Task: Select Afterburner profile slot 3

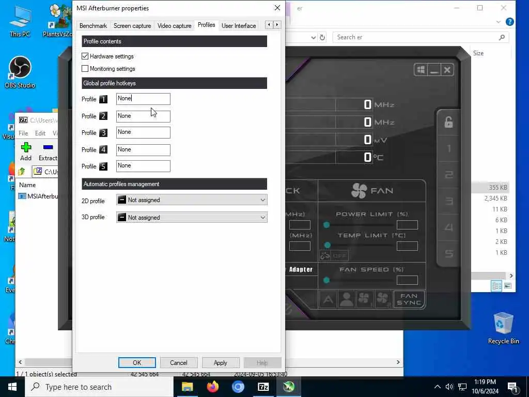Action: click(449, 201)
